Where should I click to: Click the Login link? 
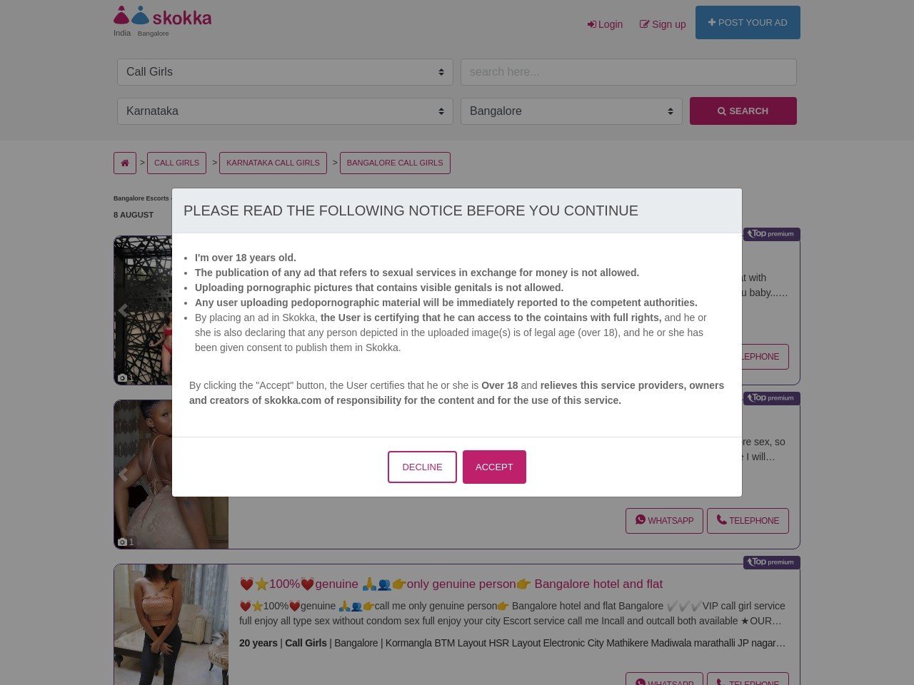point(605,24)
